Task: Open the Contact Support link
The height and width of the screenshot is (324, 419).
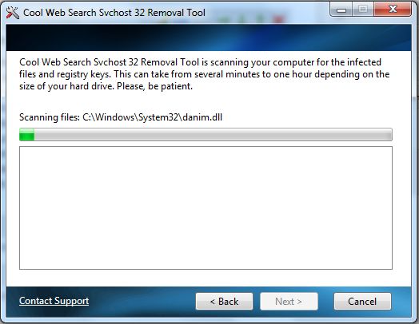Action: click(54, 301)
